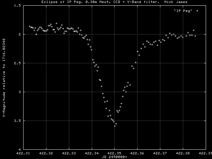Click the lowest data point at eclipse minimum
212x159 pixels.
point(115,126)
